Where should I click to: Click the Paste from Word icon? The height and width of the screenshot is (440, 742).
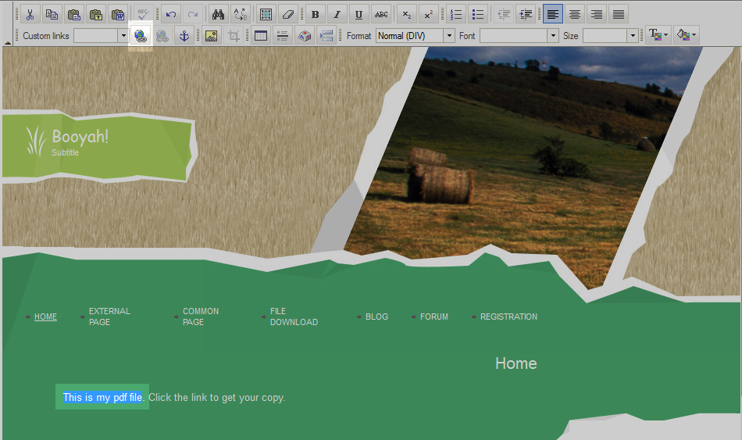click(x=118, y=14)
